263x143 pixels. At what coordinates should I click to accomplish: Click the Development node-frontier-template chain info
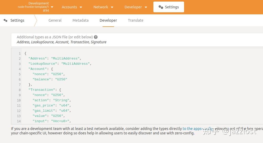[33, 7]
